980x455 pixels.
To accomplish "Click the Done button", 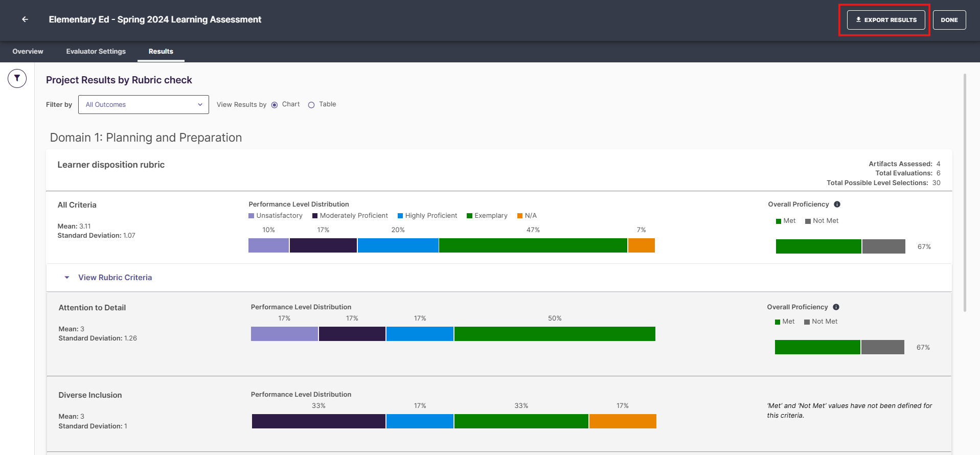I will 949,20.
